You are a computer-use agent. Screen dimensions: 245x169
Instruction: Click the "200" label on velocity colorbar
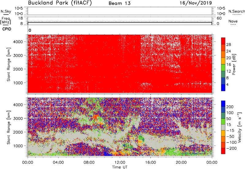(230, 107)
